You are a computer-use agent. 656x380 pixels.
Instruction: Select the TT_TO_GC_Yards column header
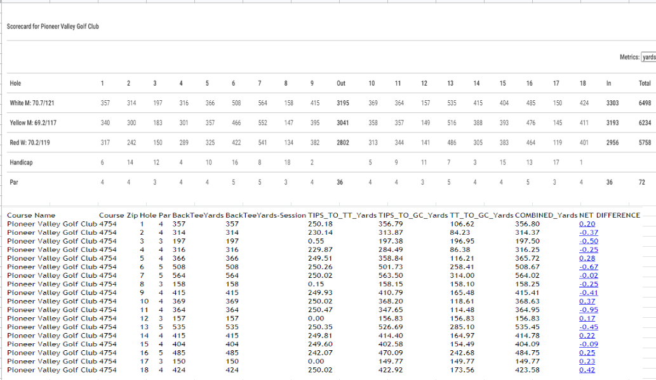tap(481, 215)
